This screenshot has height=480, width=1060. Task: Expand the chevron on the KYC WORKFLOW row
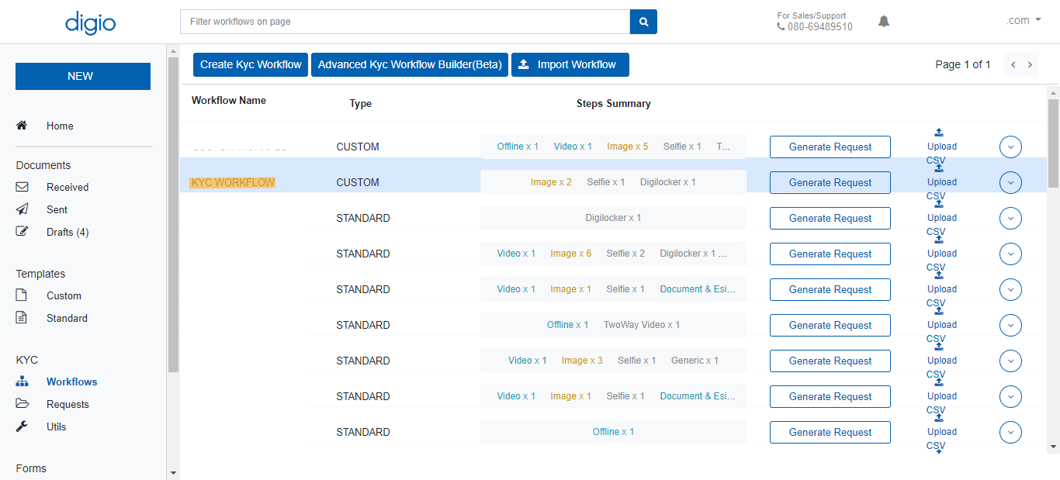1010,182
